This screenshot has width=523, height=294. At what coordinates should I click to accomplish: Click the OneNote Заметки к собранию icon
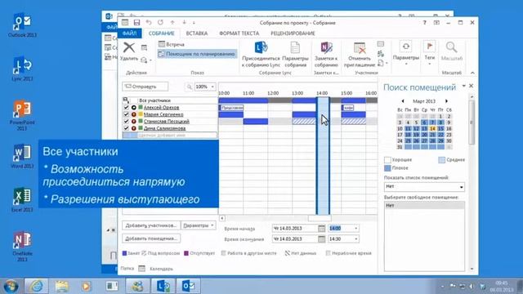point(326,47)
